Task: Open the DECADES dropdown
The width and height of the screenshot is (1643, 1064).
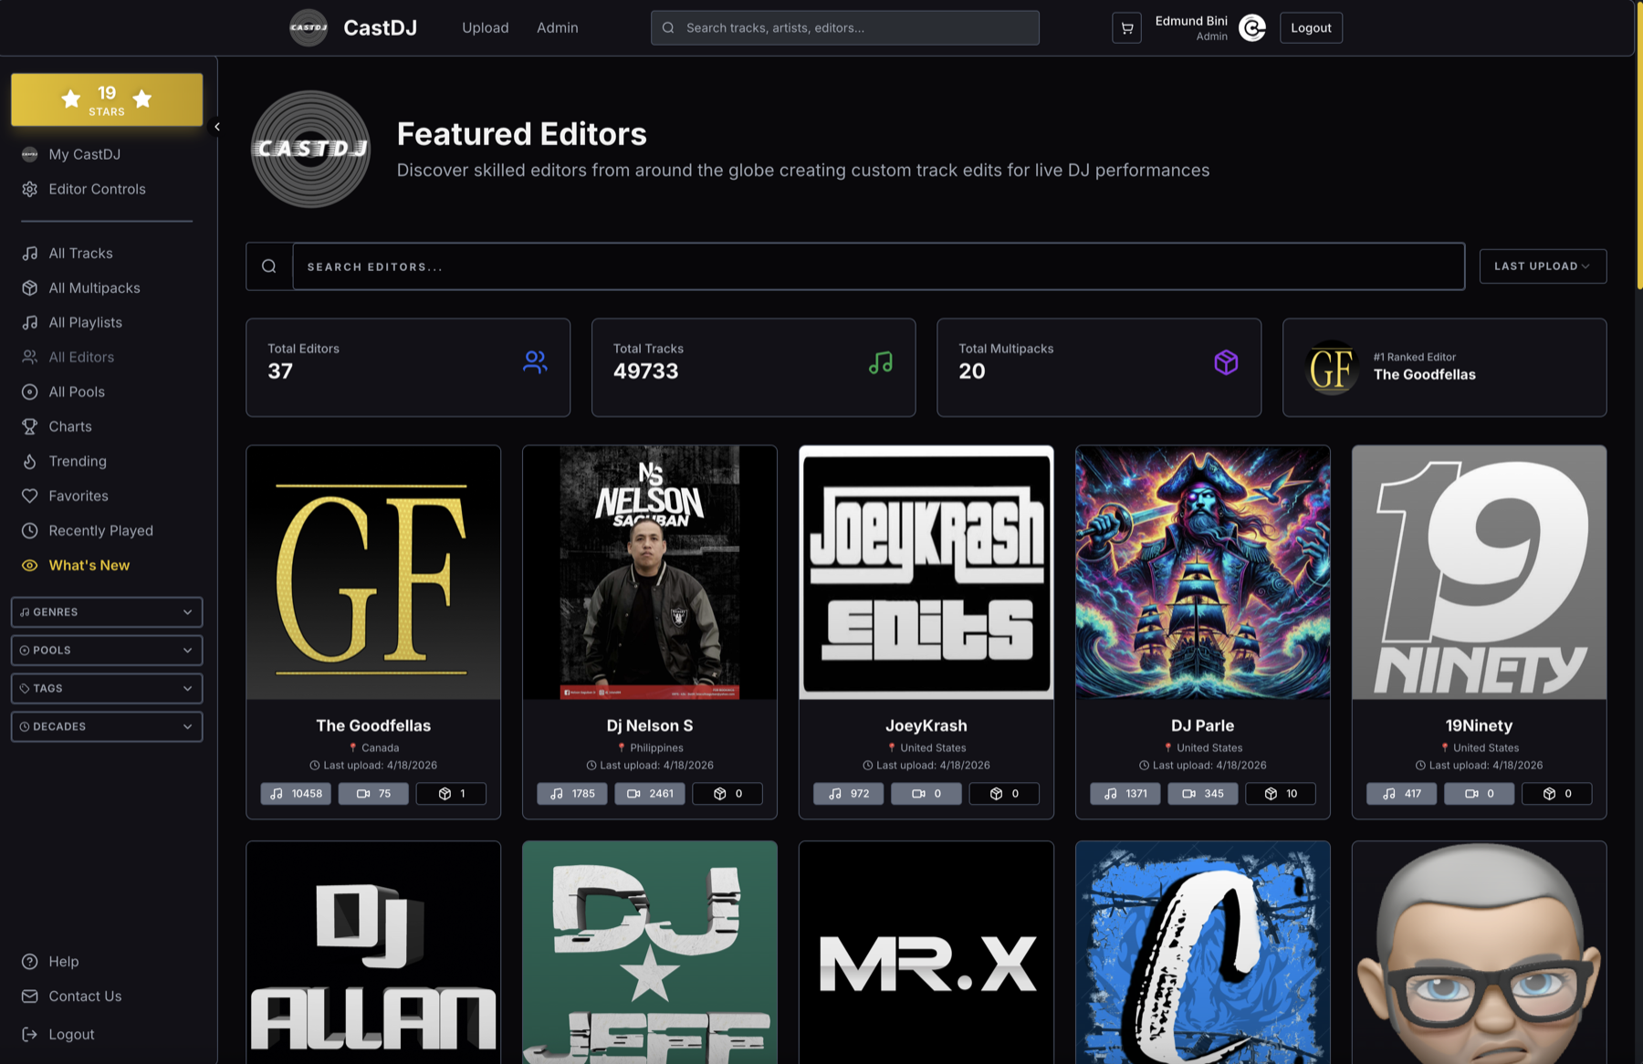Action: click(106, 726)
